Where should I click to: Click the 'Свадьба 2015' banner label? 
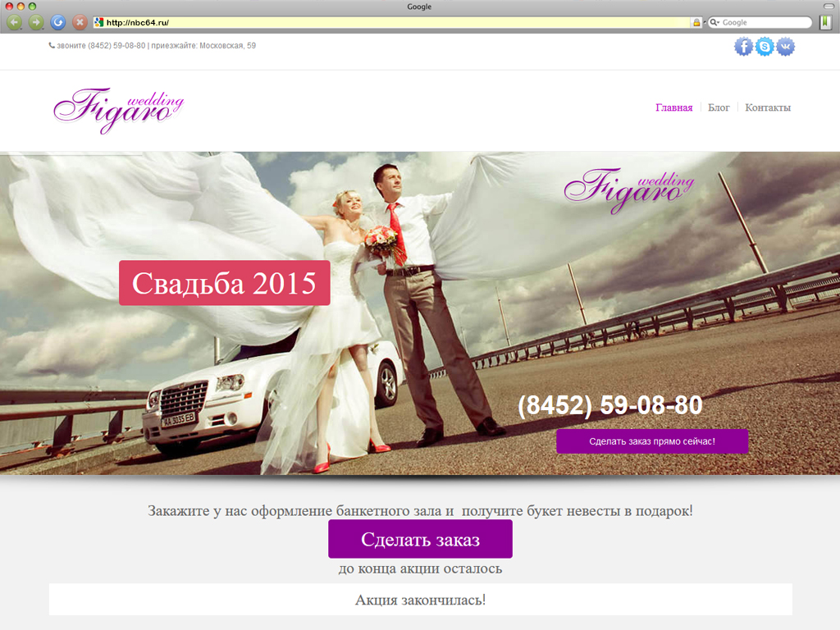(x=225, y=283)
